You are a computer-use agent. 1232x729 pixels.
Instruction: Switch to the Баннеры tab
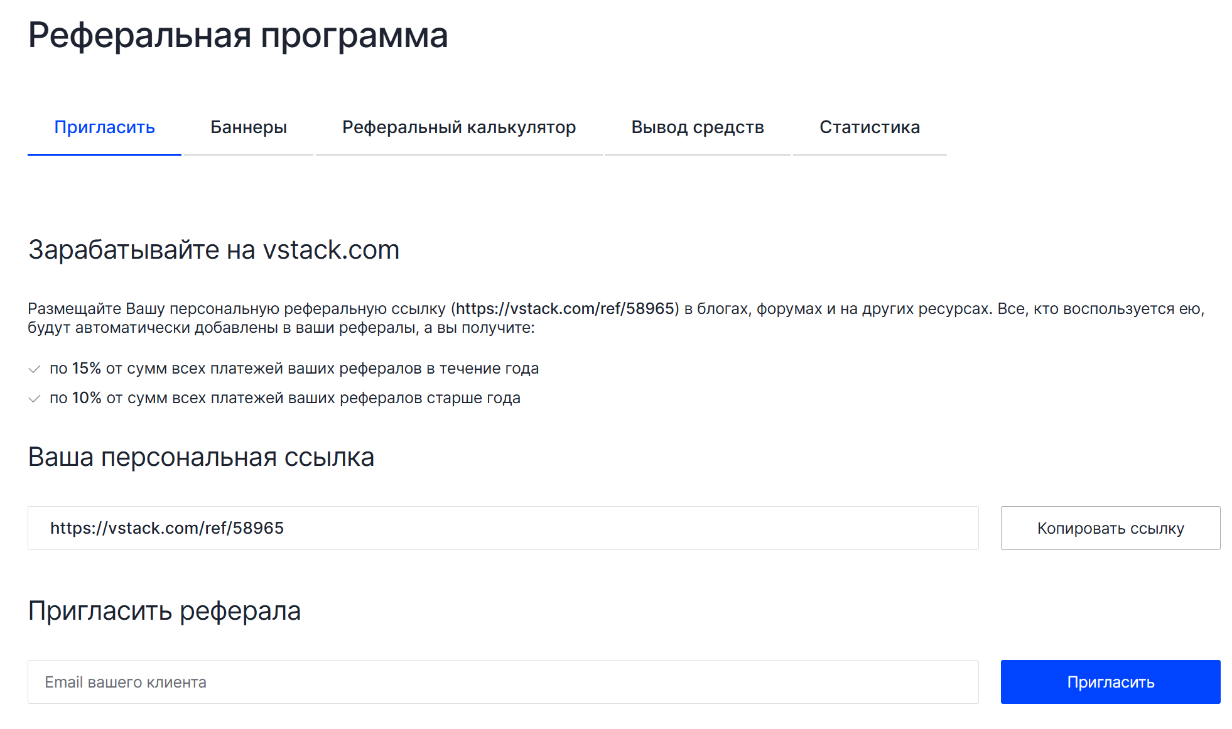coord(249,127)
